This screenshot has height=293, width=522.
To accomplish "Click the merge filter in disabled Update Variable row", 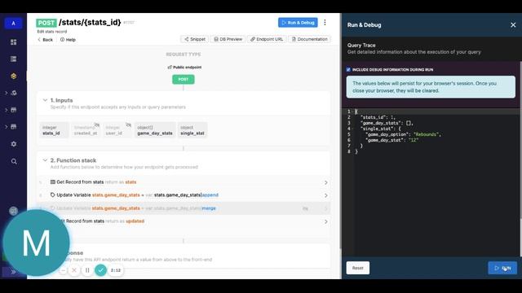I will coord(209,208).
